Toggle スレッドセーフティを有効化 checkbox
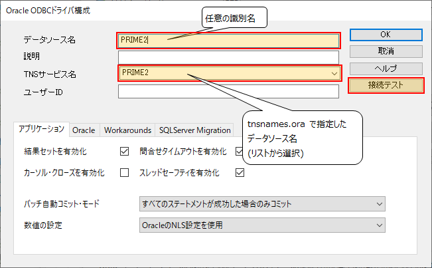Viewport: 432px width, 268px height. (x=240, y=172)
